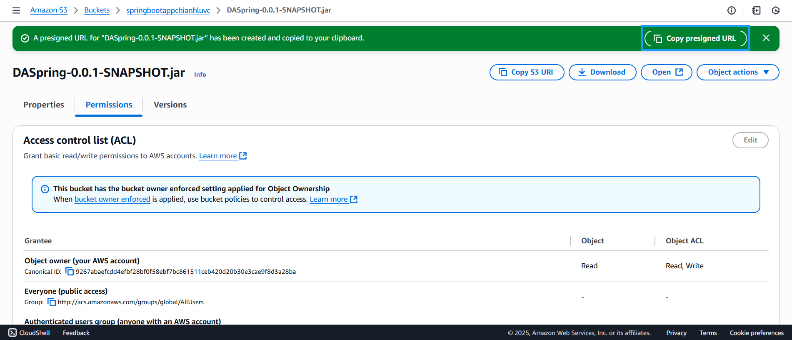792x340 pixels.
Task: Open the Privacy link in footer
Action: (x=676, y=332)
